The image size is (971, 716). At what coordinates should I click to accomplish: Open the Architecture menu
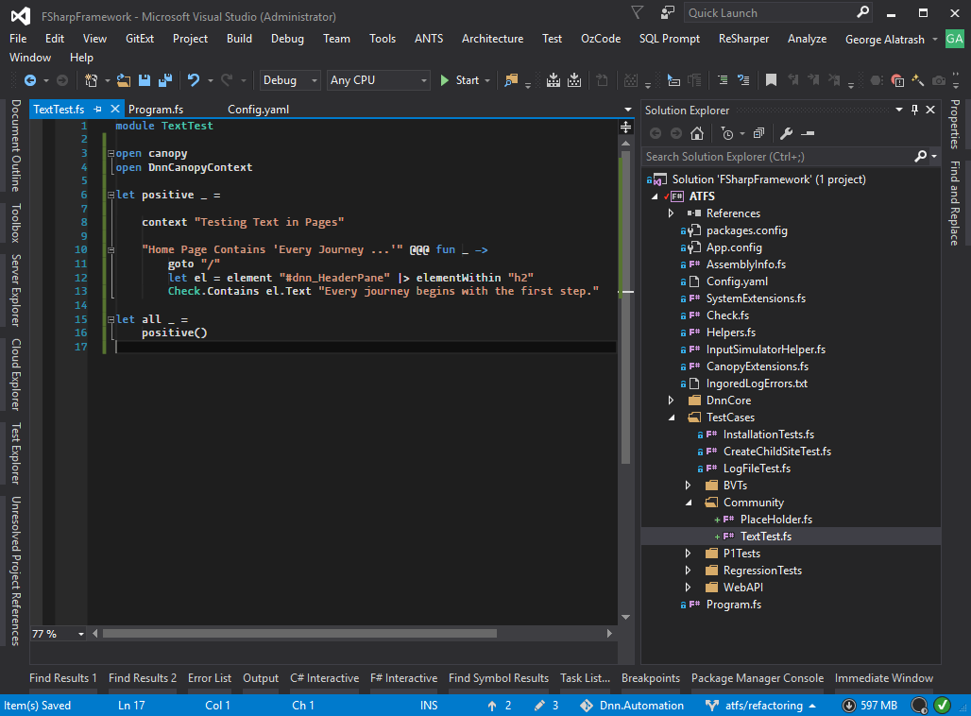pyautogui.click(x=492, y=39)
